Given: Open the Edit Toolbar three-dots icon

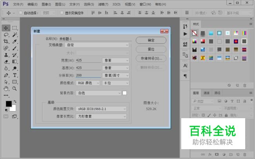Looking at the screenshot, I should 6,95.
